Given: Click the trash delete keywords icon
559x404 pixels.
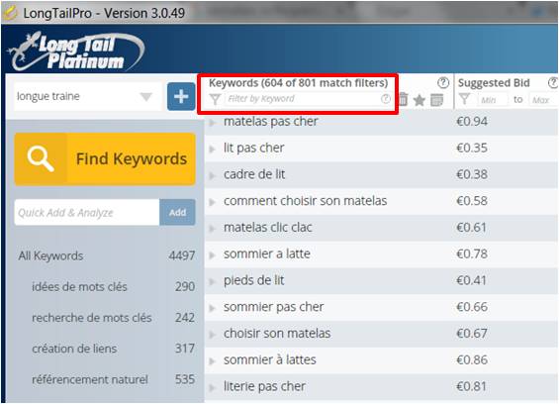Looking at the screenshot, I should click(x=404, y=100).
